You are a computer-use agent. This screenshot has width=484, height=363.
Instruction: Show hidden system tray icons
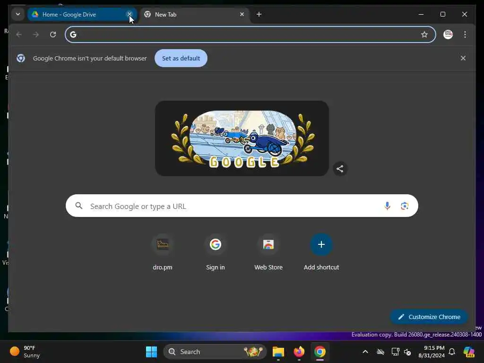pos(365,352)
